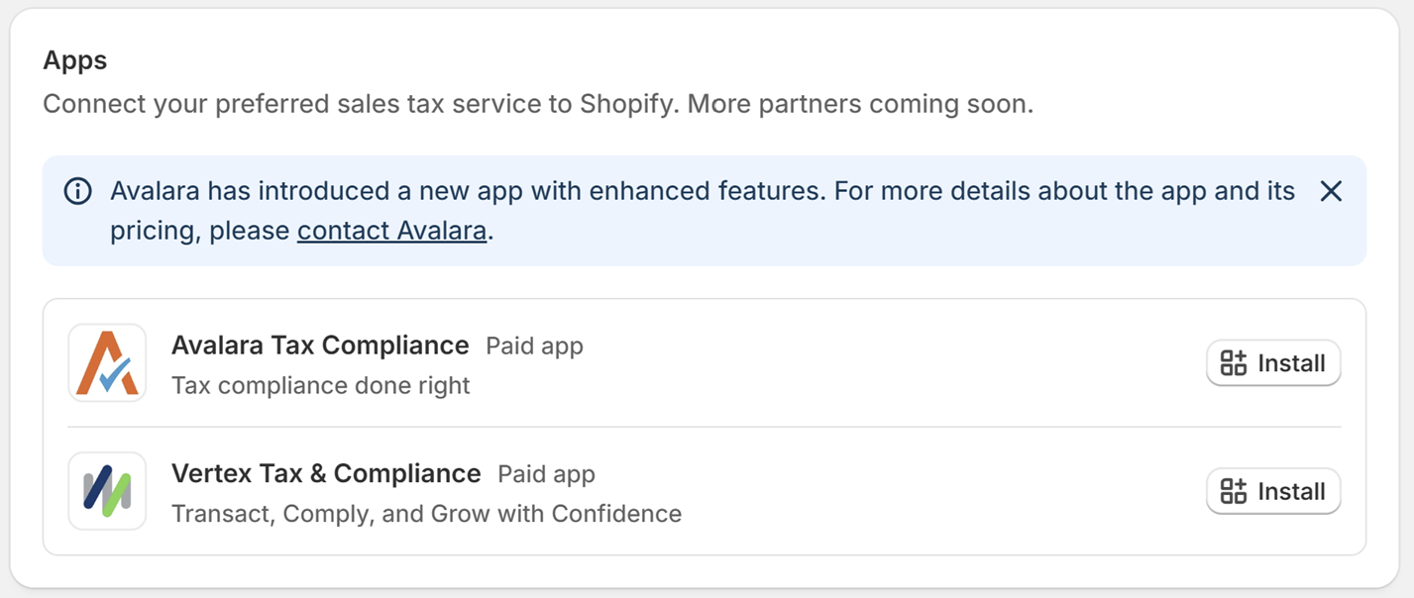Dismiss the Avalara announcement banner

1331,191
